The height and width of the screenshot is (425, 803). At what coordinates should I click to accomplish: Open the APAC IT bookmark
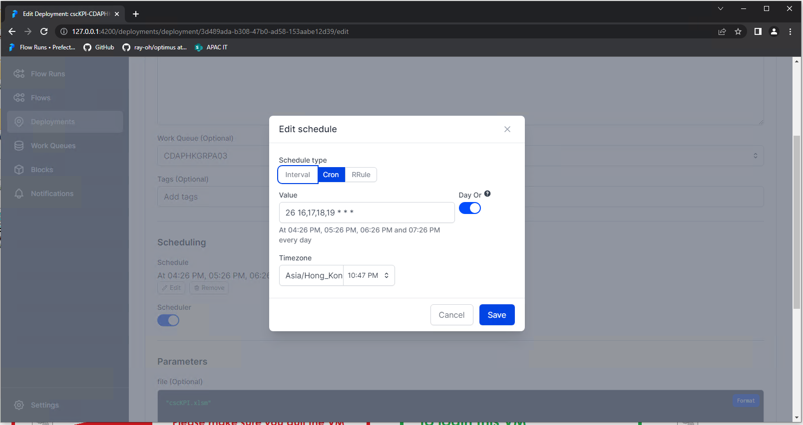(211, 47)
